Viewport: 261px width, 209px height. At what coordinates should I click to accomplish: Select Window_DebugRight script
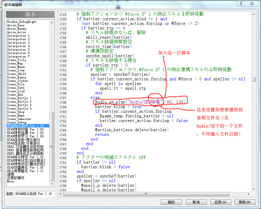tap(22, 22)
